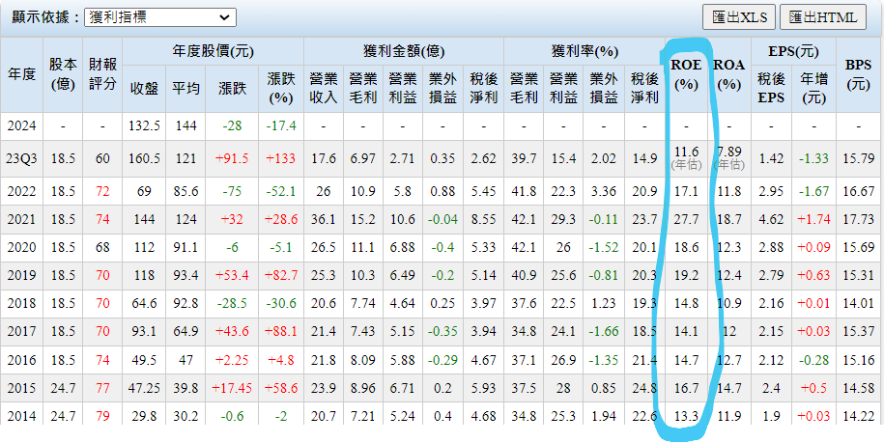Click the 年增(元) column header
The height and width of the screenshot is (443, 884).
click(813, 88)
